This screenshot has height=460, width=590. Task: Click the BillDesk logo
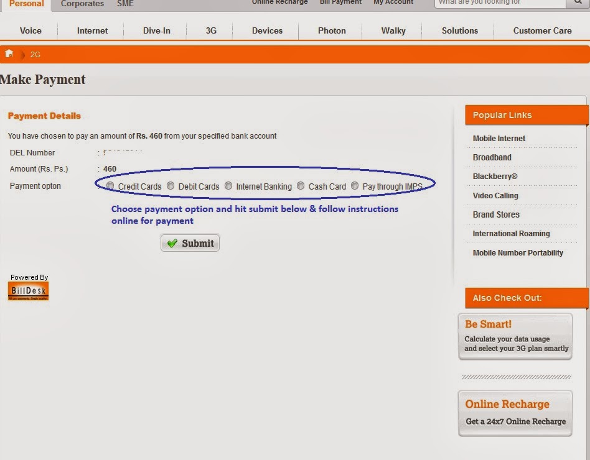point(27,290)
